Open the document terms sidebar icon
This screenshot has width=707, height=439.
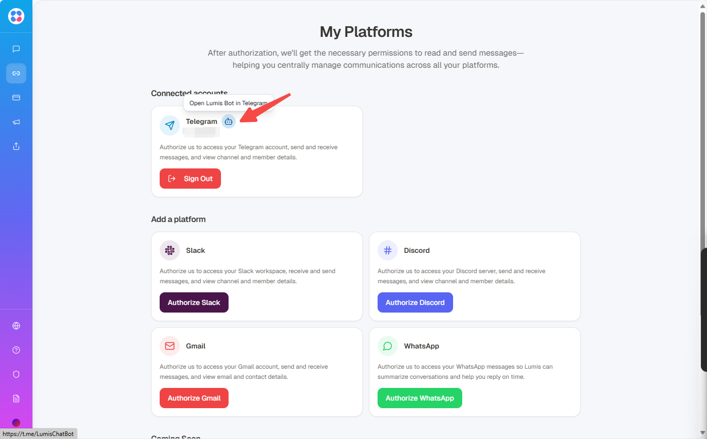16,399
